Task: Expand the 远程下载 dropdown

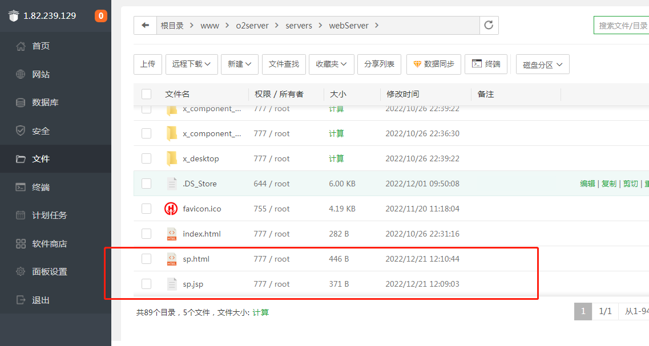Action: 192,64
